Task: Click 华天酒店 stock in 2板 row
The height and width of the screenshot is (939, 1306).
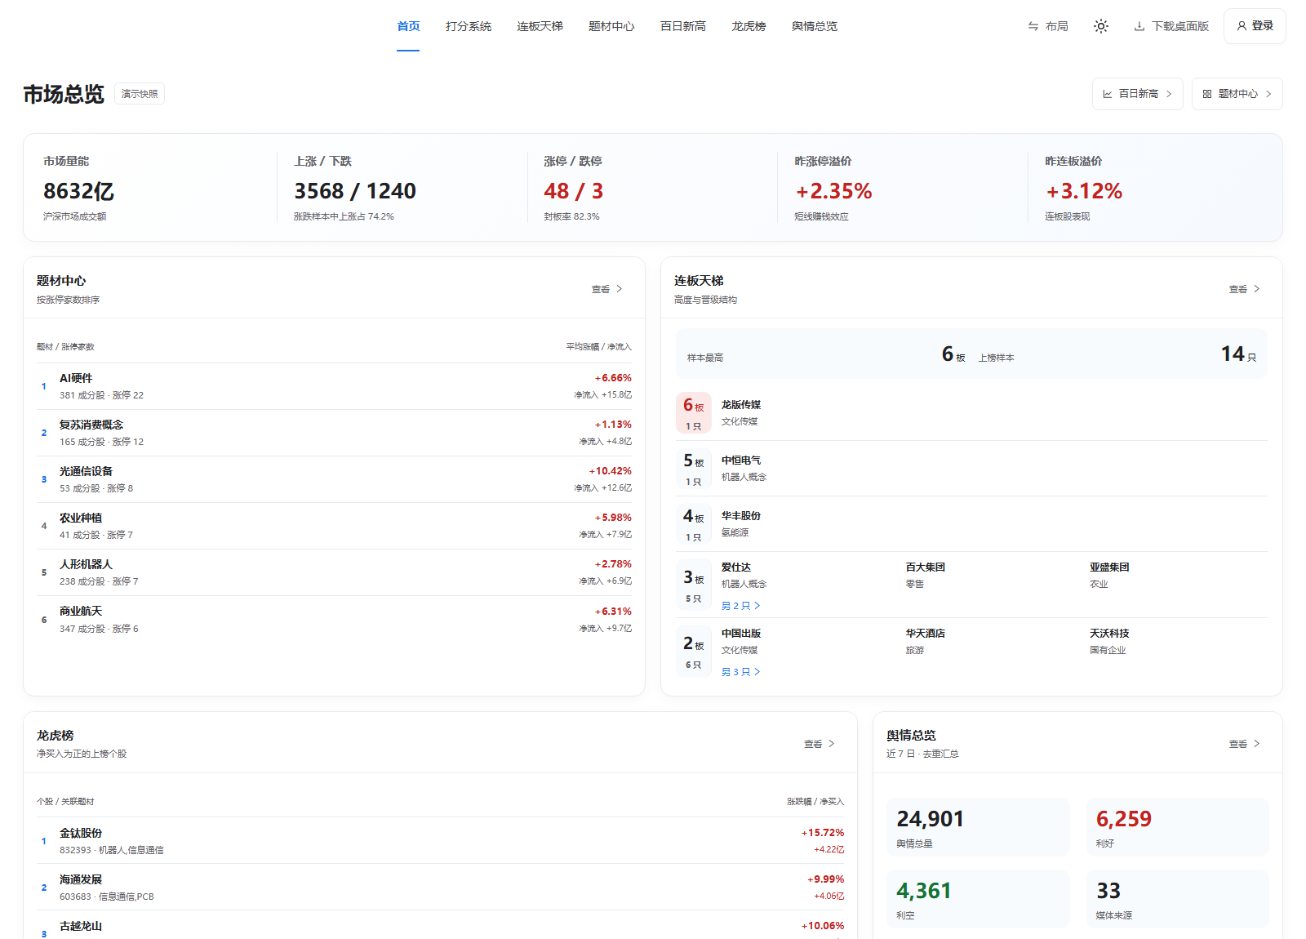Action: coord(926,634)
